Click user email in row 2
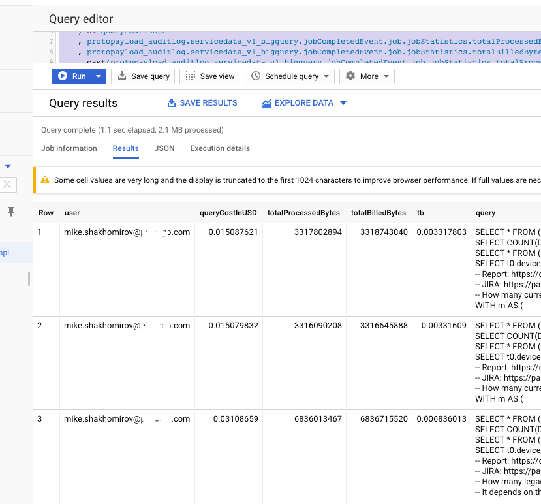Image resolution: width=541 pixels, height=504 pixels. pos(127,325)
